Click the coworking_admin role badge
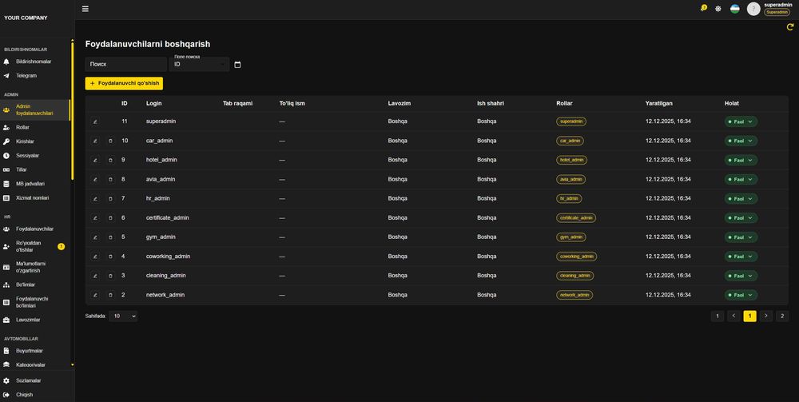 (x=576, y=257)
